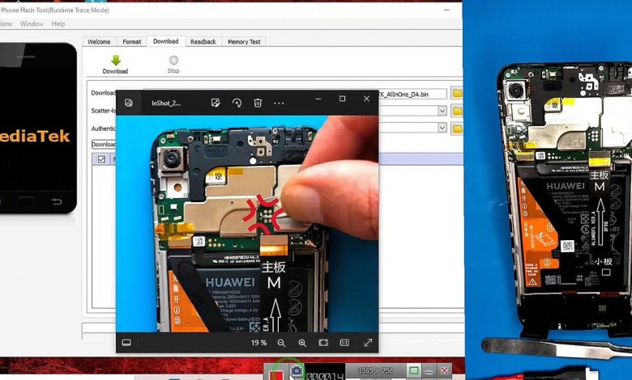Open the Memory Test tab
632x380 pixels.
click(244, 42)
